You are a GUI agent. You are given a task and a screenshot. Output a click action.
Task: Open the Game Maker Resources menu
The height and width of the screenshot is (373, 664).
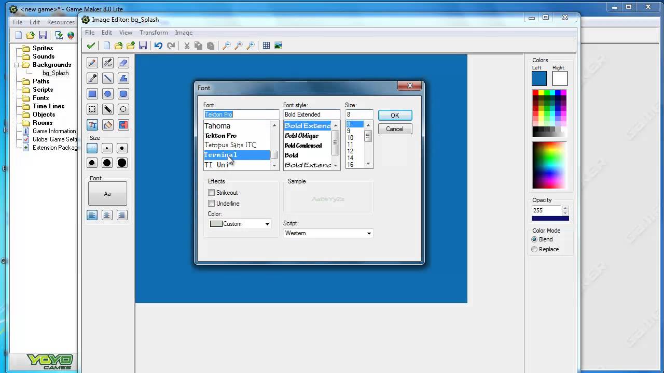[x=61, y=22]
